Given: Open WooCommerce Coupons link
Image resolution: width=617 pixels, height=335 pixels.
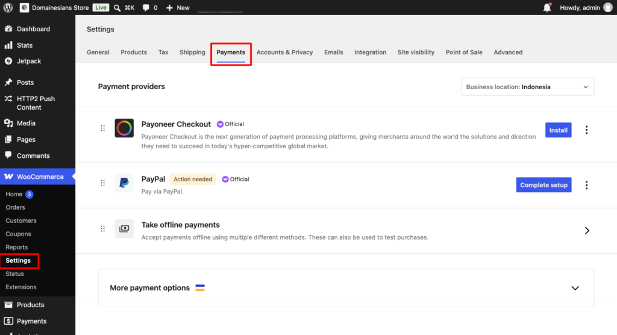Looking at the screenshot, I should point(18,234).
